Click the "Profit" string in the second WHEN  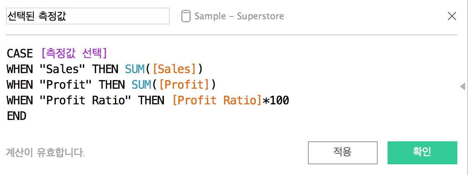pos(66,85)
